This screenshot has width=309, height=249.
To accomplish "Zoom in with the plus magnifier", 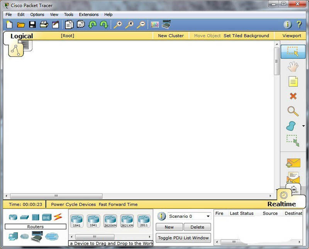I will click(x=118, y=25).
